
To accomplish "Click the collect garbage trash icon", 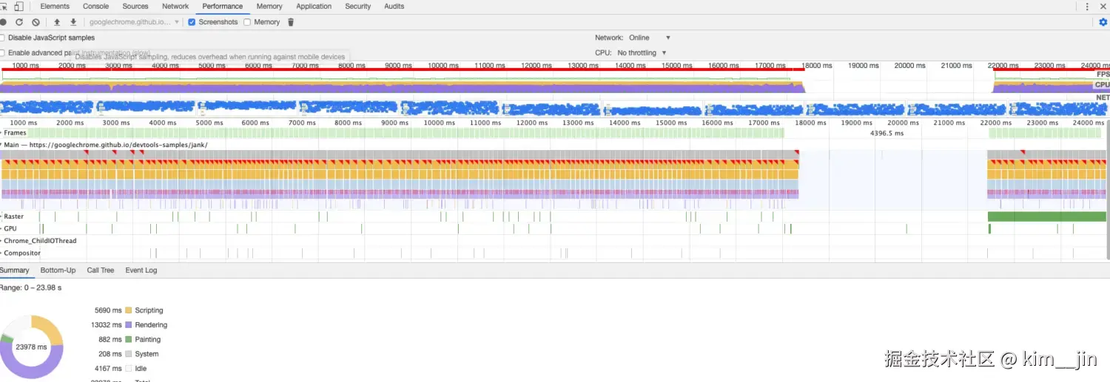I will point(291,22).
